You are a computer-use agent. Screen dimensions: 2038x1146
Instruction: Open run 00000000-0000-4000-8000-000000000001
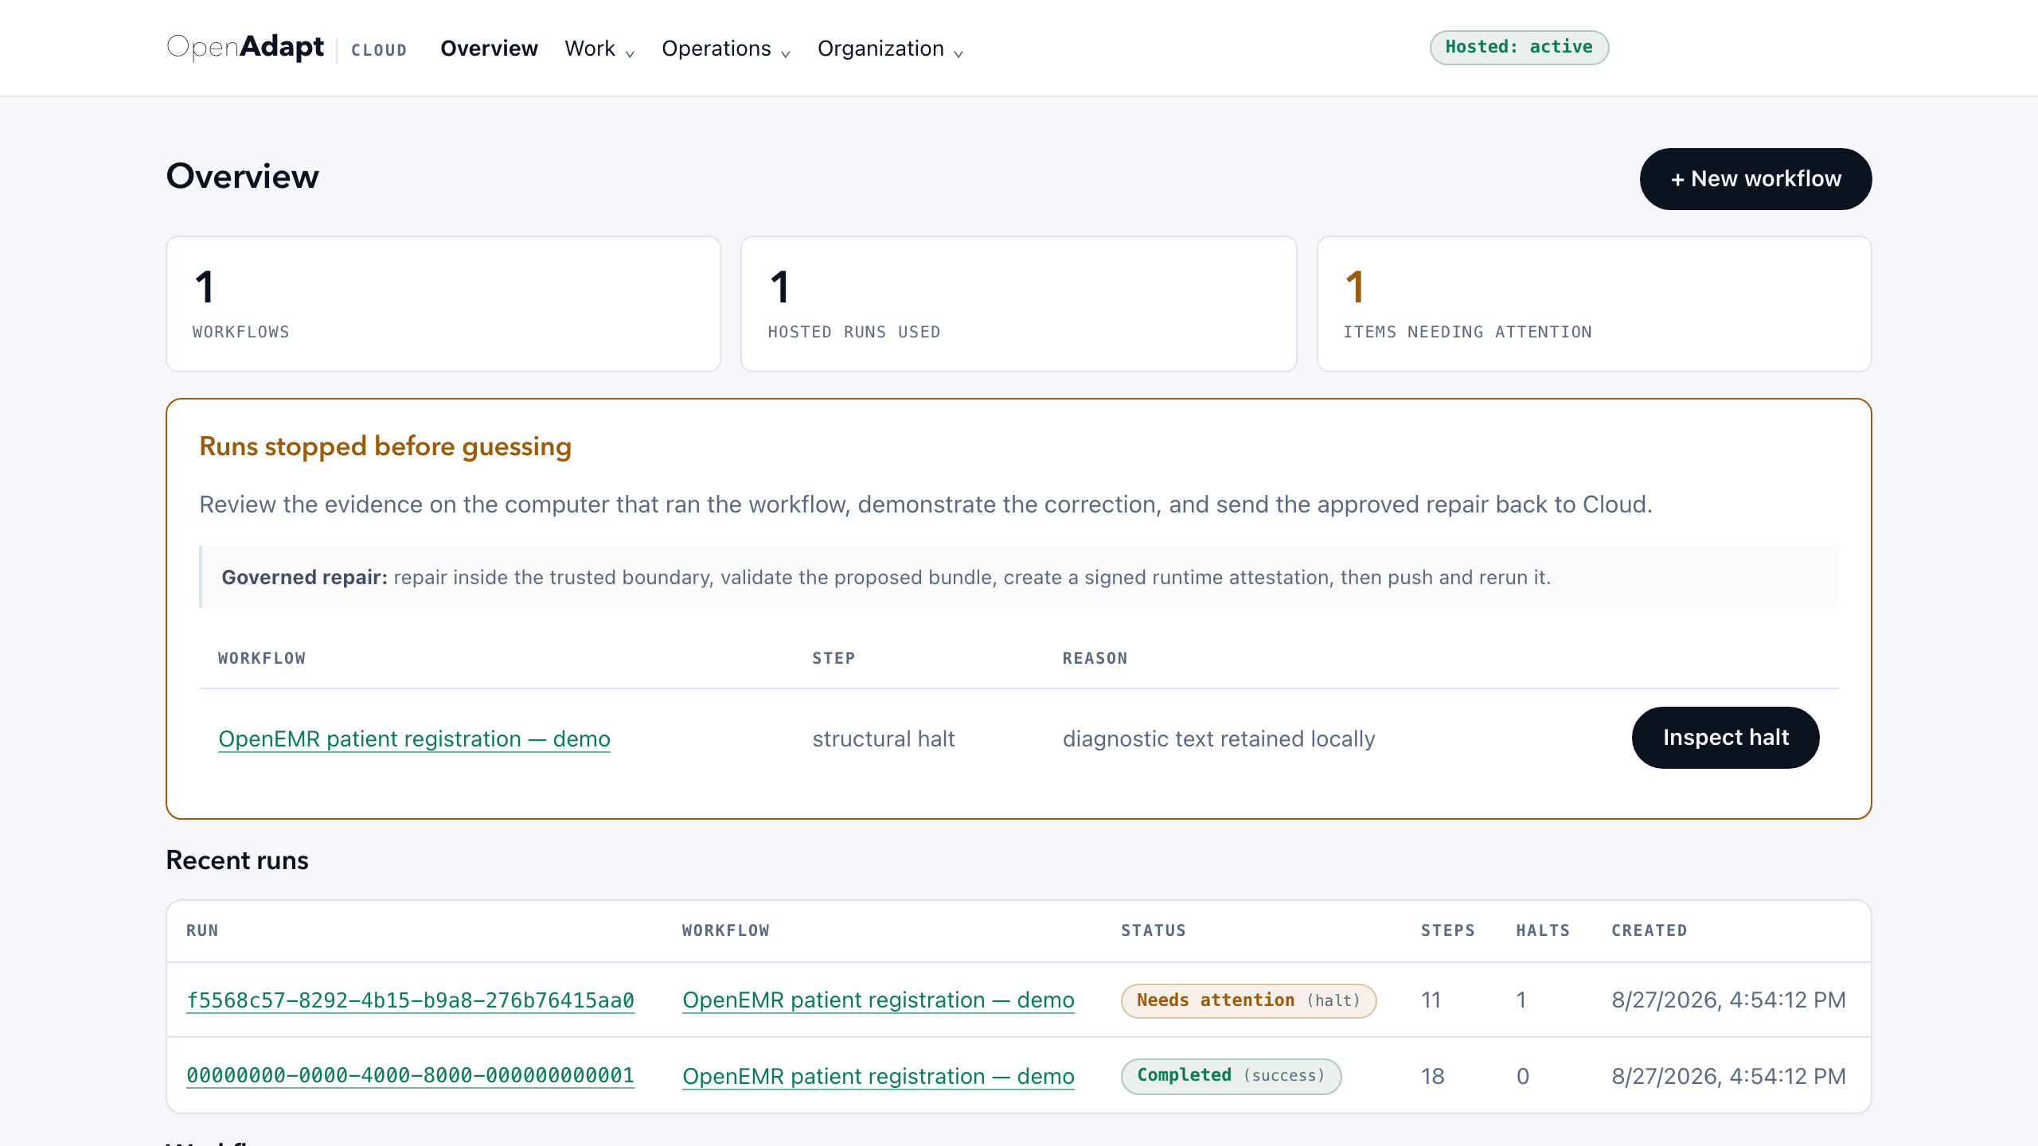click(x=410, y=1076)
